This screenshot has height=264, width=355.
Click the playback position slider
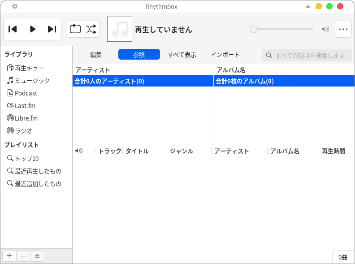click(281, 29)
